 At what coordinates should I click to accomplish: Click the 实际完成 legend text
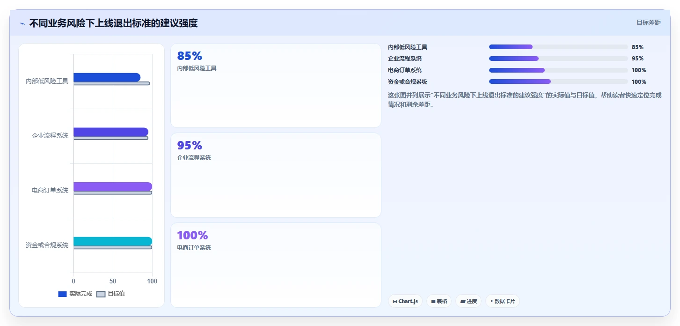click(80, 294)
